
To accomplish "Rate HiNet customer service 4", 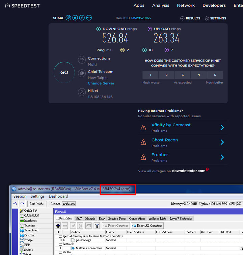I will point(199,75).
